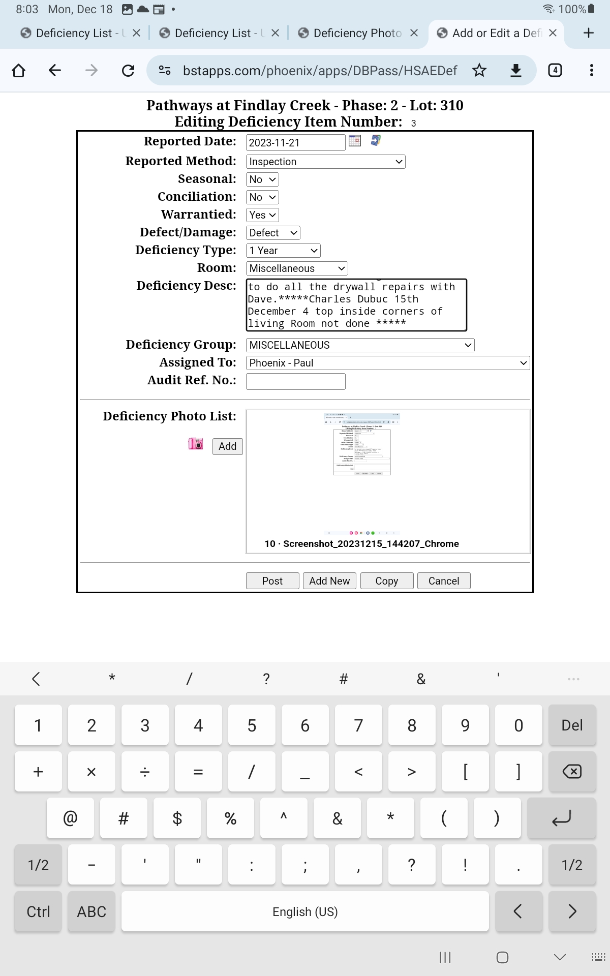Open a new browser tab
Viewport: 610px width, 976px height.
(589, 33)
